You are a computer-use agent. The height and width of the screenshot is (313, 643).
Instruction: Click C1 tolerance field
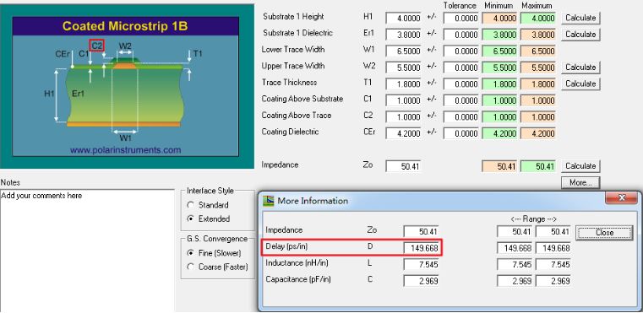(x=461, y=100)
